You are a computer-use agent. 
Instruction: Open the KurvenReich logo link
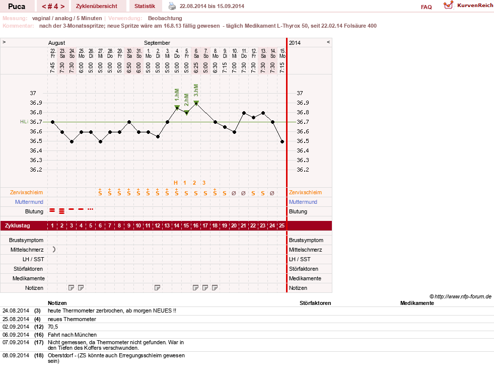(x=468, y=6)
